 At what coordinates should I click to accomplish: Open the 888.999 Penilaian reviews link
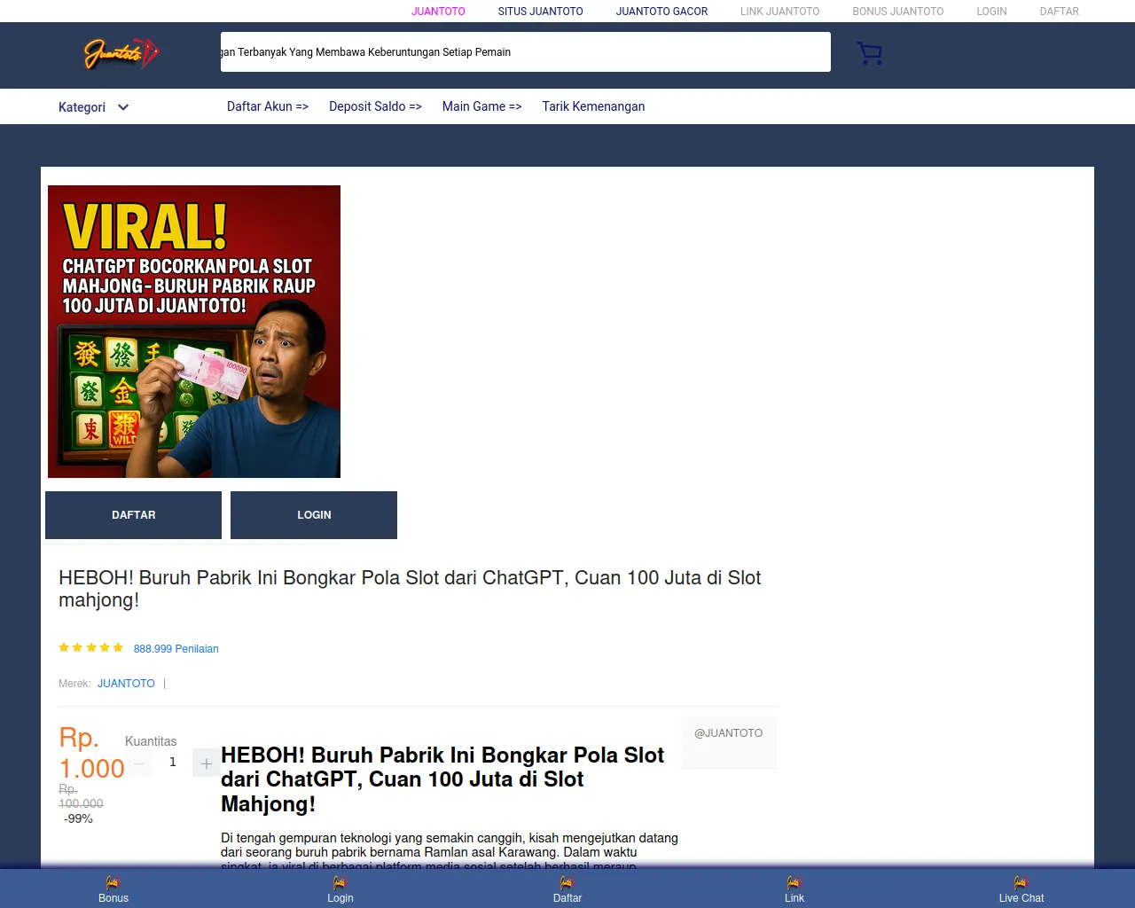tap(176, 649)
